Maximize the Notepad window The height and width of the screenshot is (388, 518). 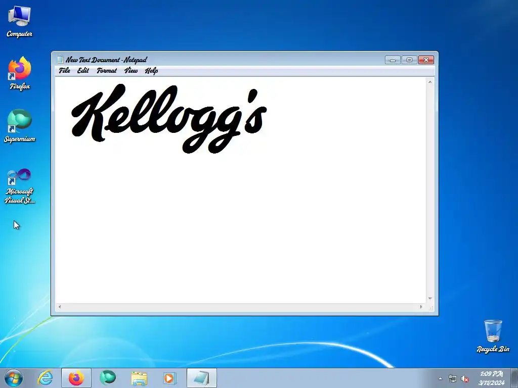pos(409,60)
